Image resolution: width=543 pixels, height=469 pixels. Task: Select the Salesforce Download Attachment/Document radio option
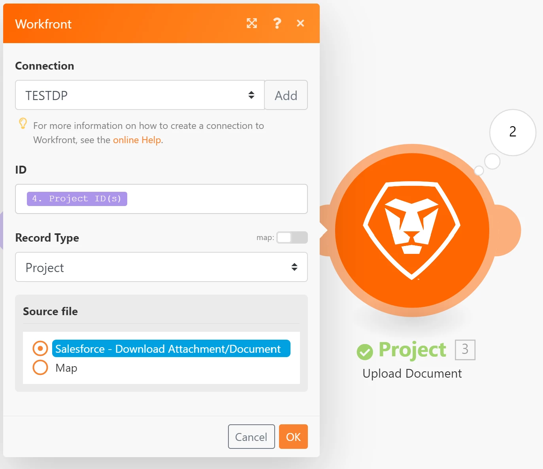40,348
